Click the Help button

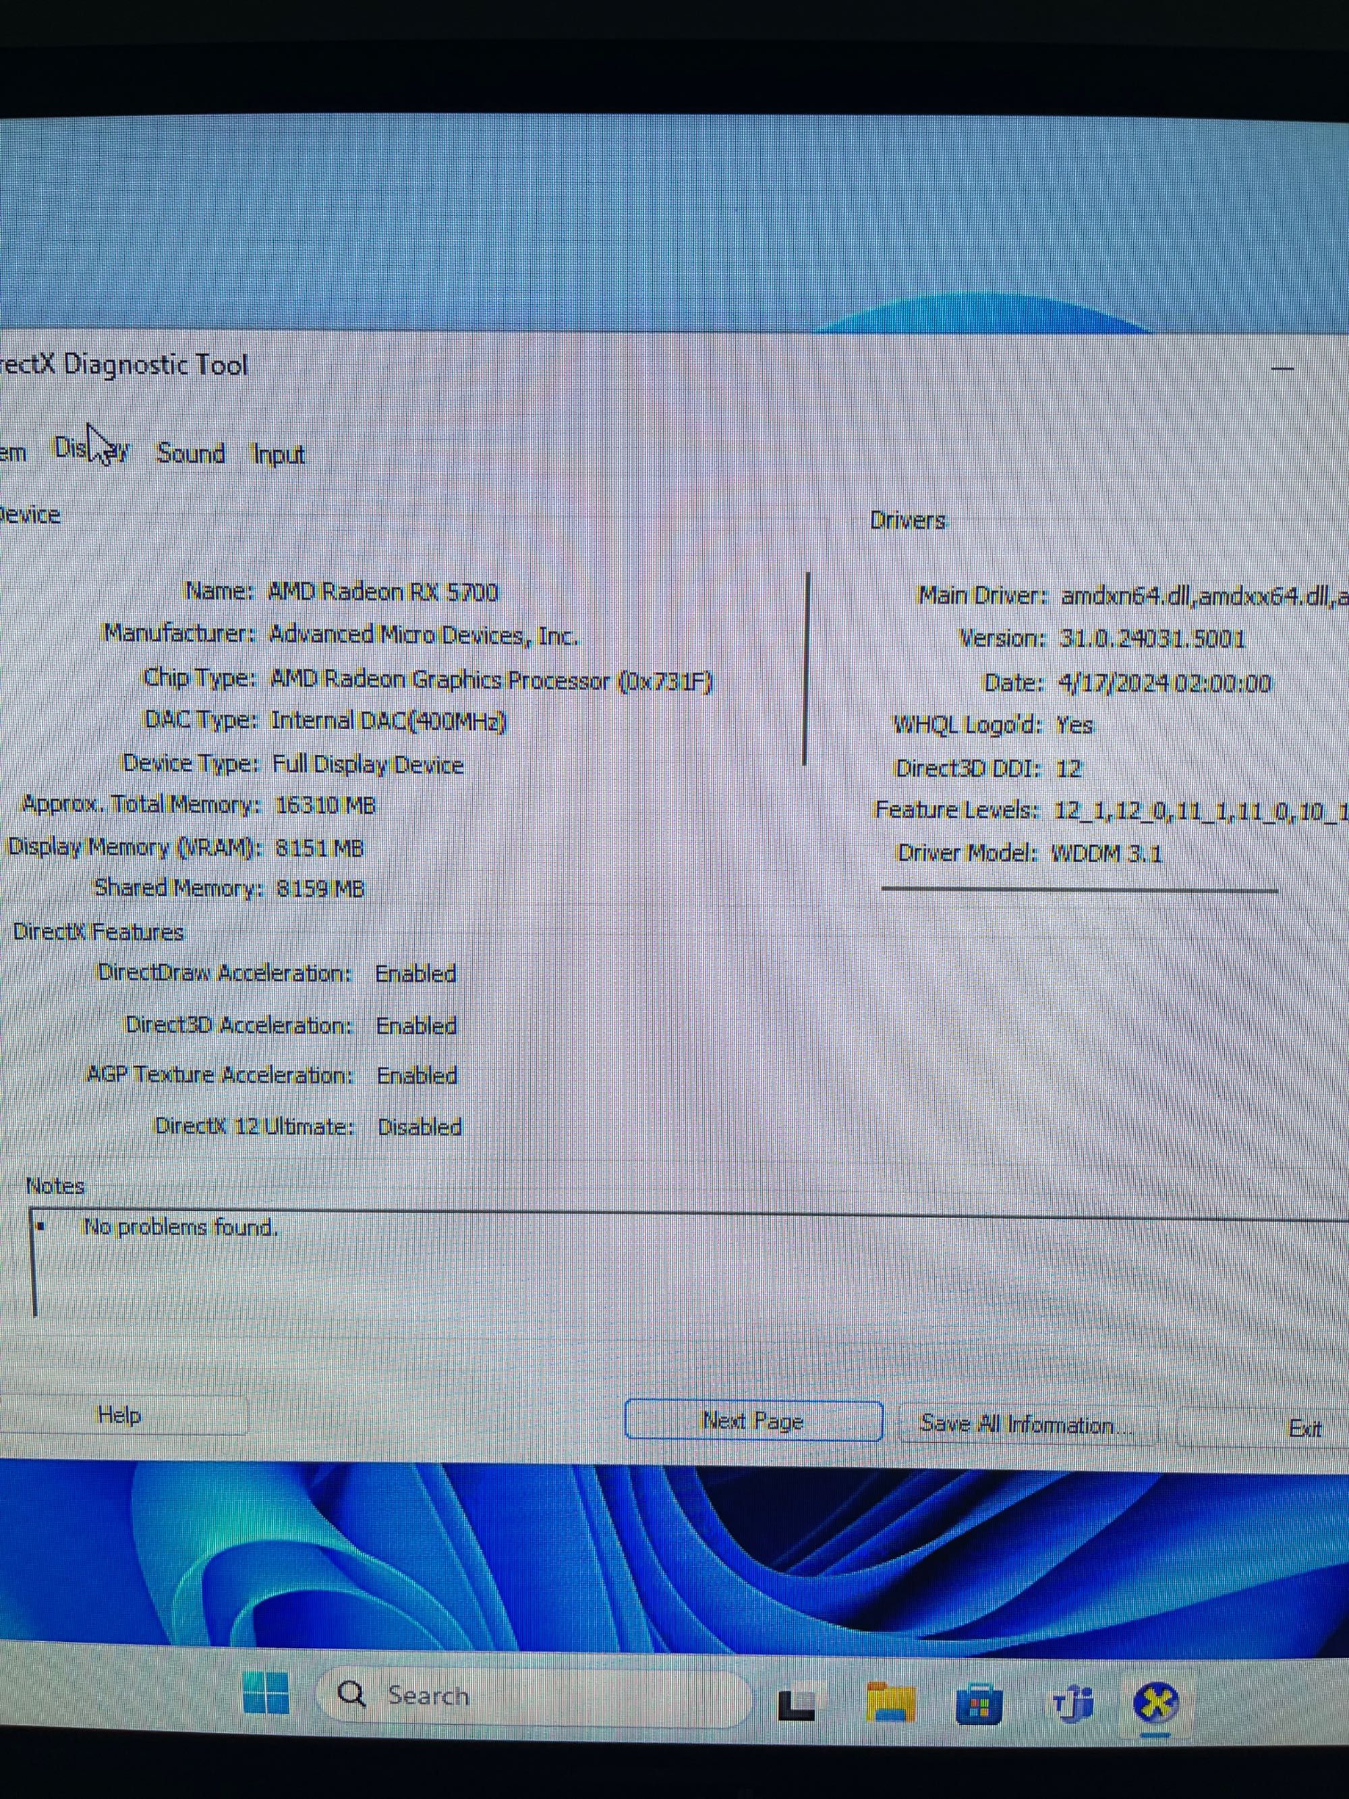(x=119, y=1415)
